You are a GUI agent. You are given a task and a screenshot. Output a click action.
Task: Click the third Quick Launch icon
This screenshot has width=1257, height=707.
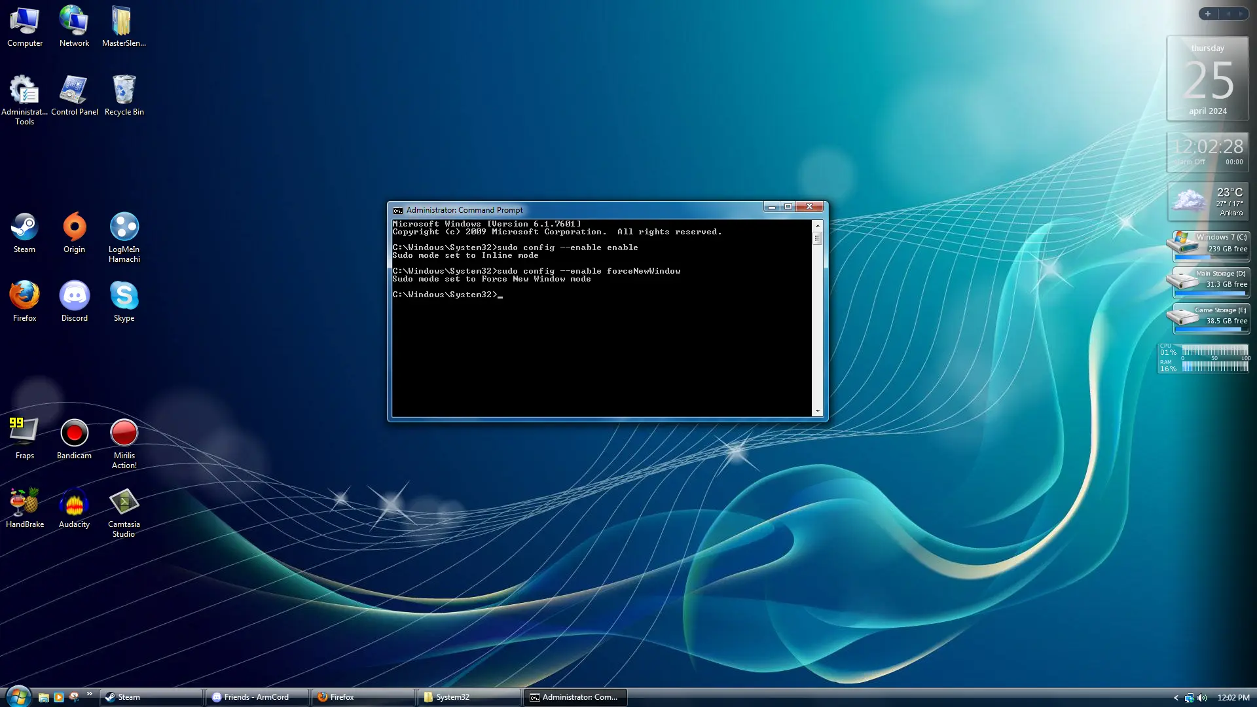tap(74, 697)
